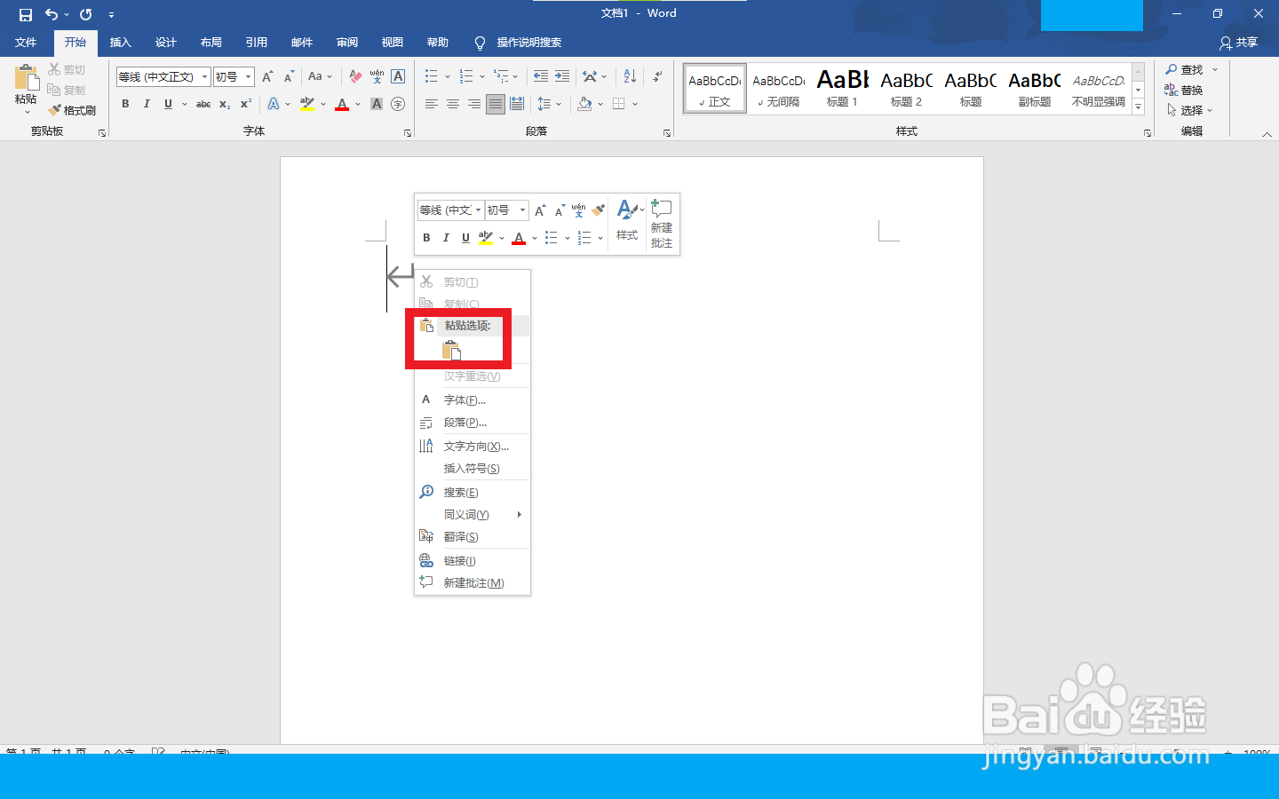The width and height of the screenshot is (1279, 799).
Task: Apply the 副标题 style
Action: tap(1035, 88)
